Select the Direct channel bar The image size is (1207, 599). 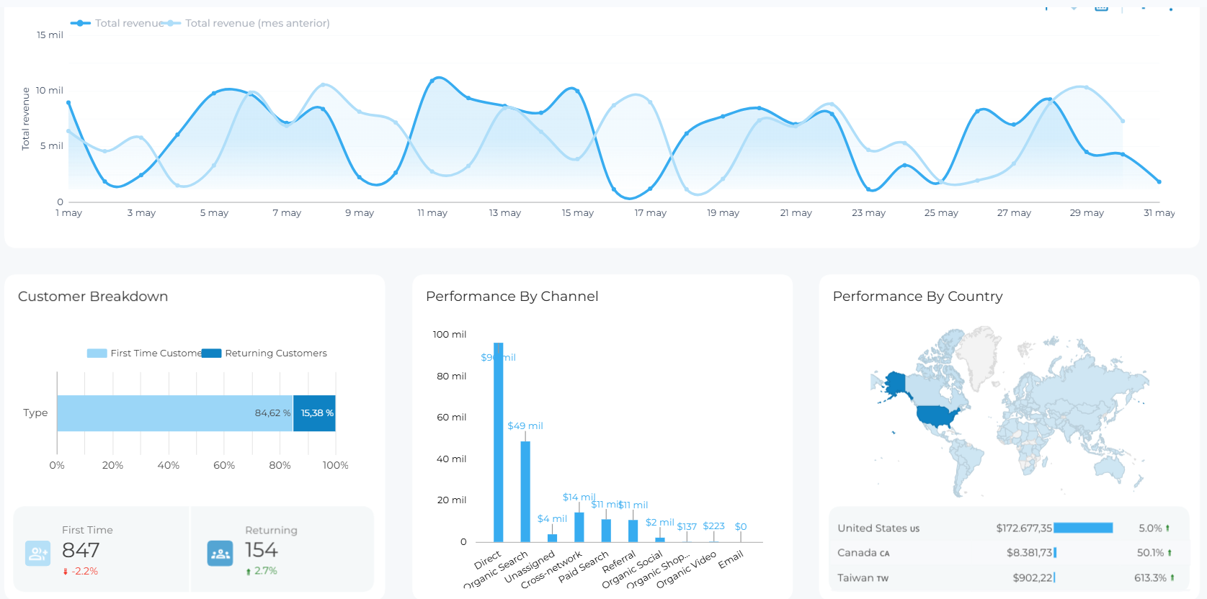pyautogui.click(x=499, y=442)
